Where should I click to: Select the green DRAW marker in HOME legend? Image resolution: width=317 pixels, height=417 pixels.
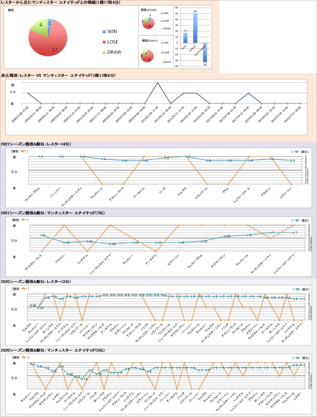[x=161, y=29]
